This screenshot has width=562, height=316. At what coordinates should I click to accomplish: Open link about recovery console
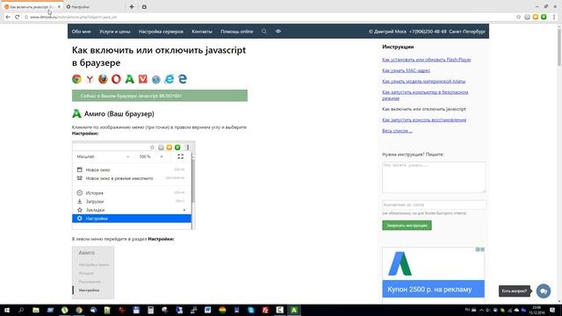click(424, 119)
